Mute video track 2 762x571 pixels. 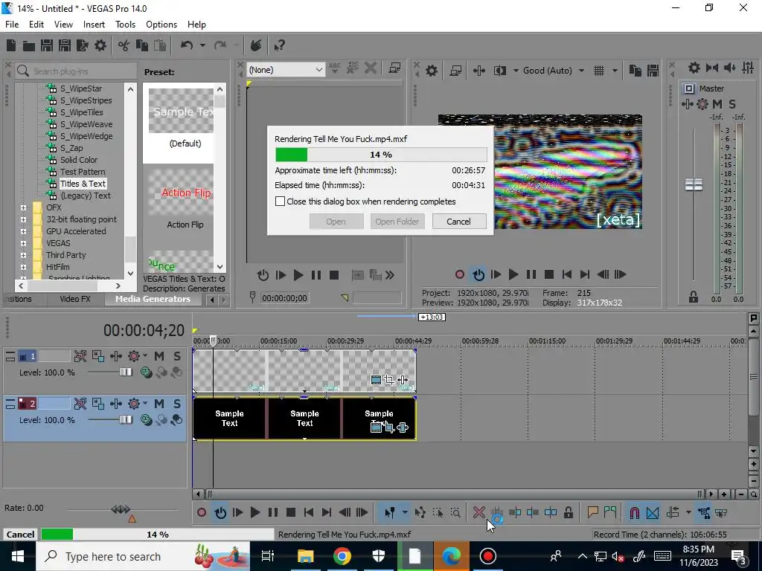(159, 404)
